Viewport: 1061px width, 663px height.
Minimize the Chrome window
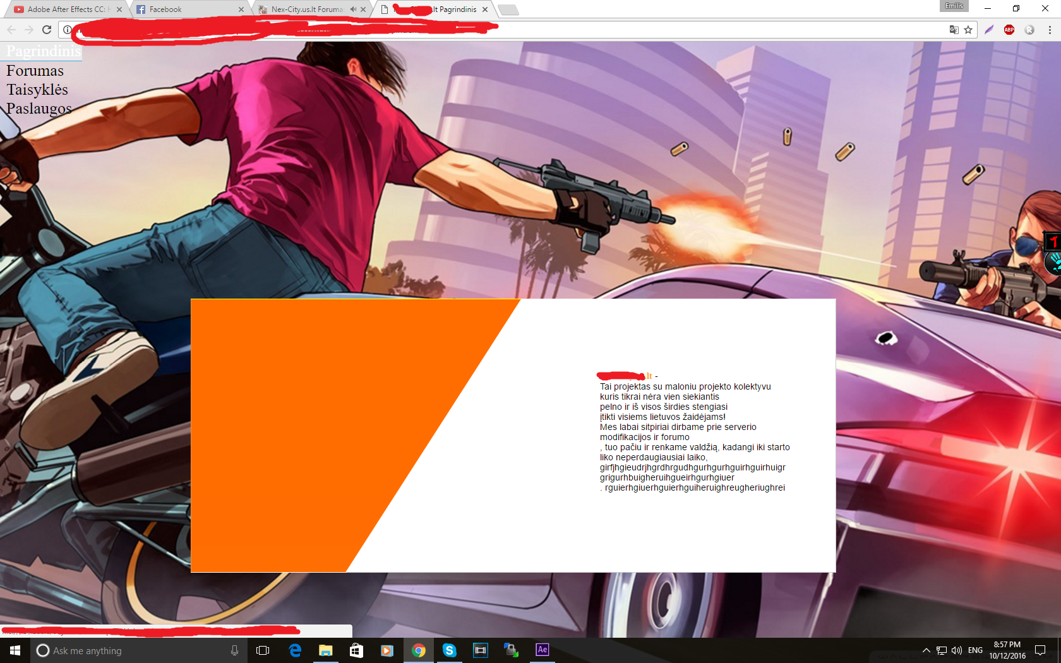pyautogui.click(x=988, y=8)
